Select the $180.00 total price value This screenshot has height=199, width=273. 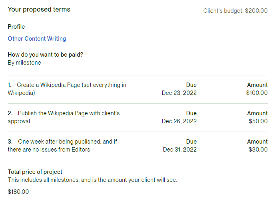[18, 192]
